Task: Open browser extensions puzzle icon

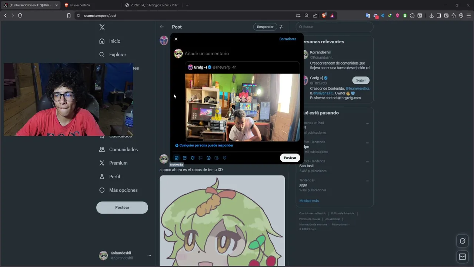Action: (x=412, y=16)
